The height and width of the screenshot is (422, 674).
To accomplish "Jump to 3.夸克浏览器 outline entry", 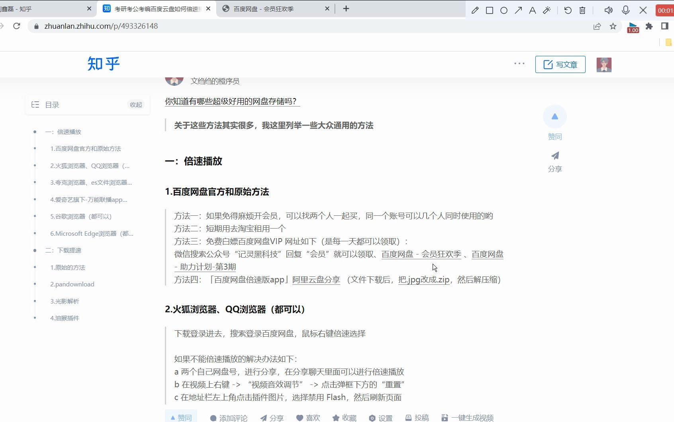I will 91,182.
